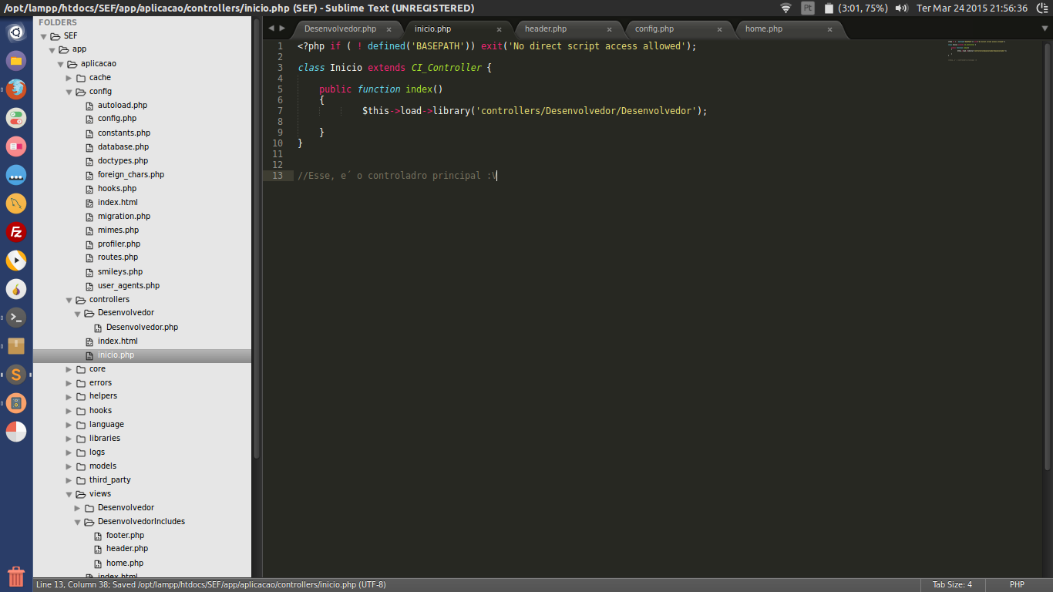Click the date and time clock indicator

[x=972, y=8]
